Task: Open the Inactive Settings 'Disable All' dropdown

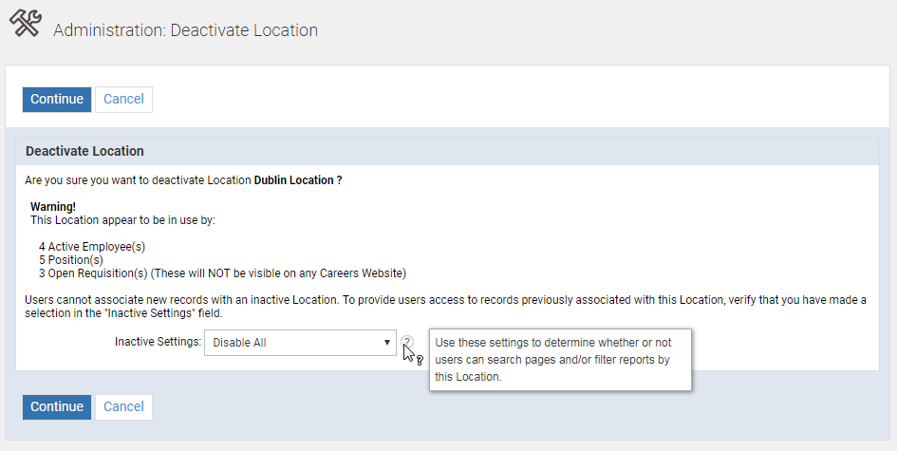Action: coord(294,342)
